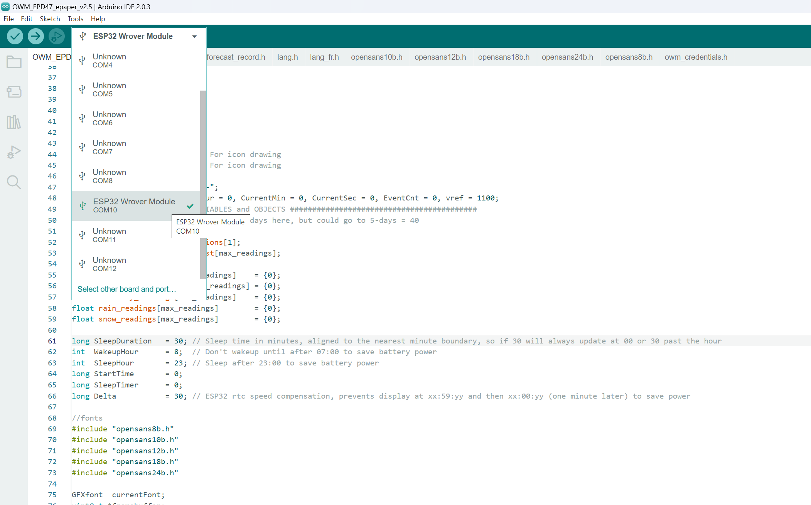The width and height of the screenshot is (811, 505).
Task: Click the //fonts comment on line 68
Action: coord(87,418)
